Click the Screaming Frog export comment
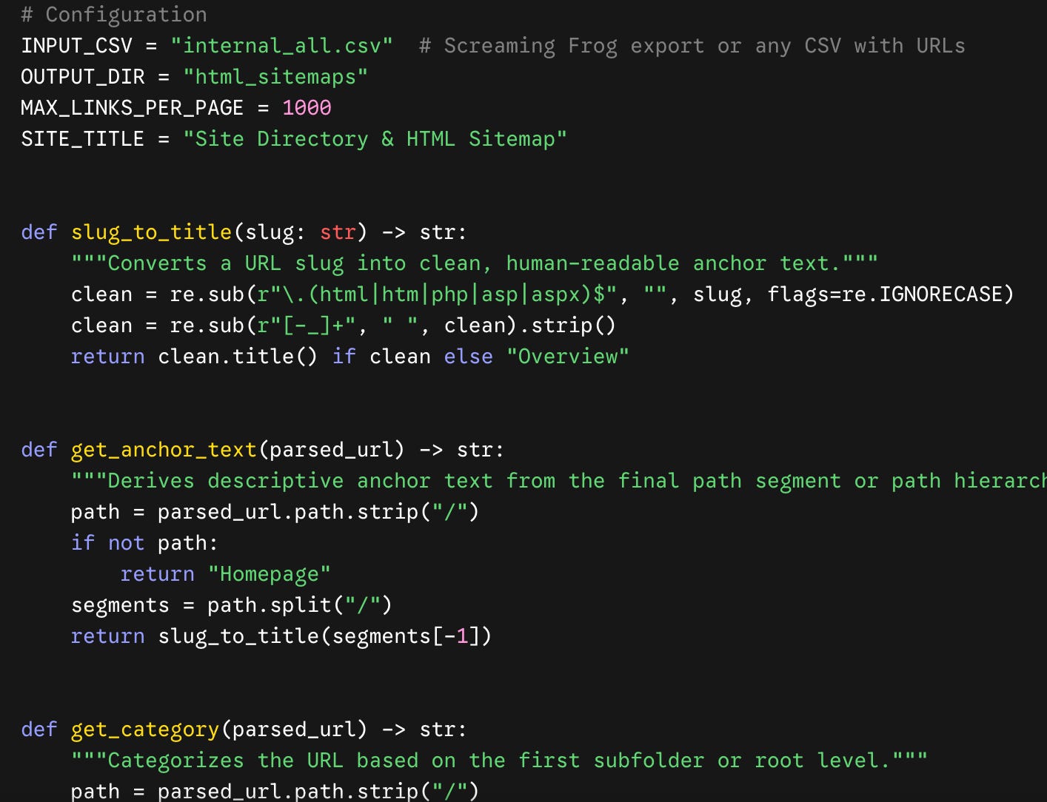 coord(692,46)
